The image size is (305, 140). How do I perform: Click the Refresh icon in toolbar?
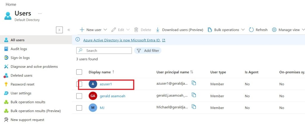click(251, 30)
